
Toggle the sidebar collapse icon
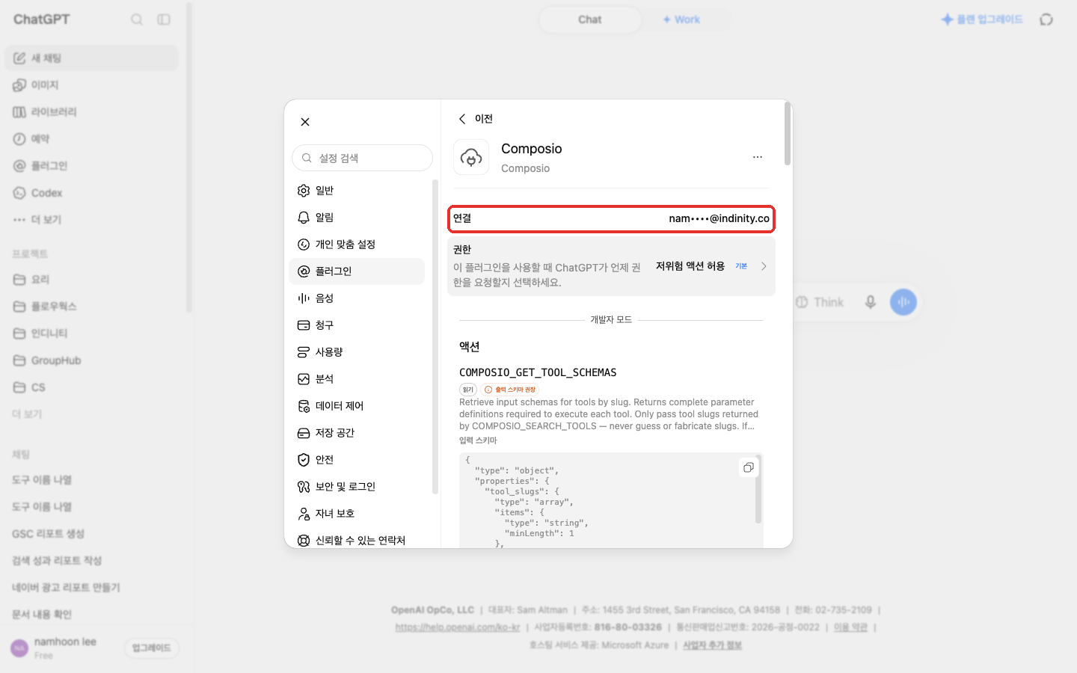(x=164, y=19)
